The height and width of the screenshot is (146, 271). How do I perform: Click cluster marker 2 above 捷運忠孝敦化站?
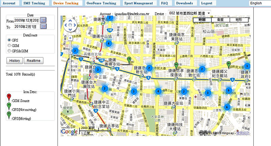[202, 69]
